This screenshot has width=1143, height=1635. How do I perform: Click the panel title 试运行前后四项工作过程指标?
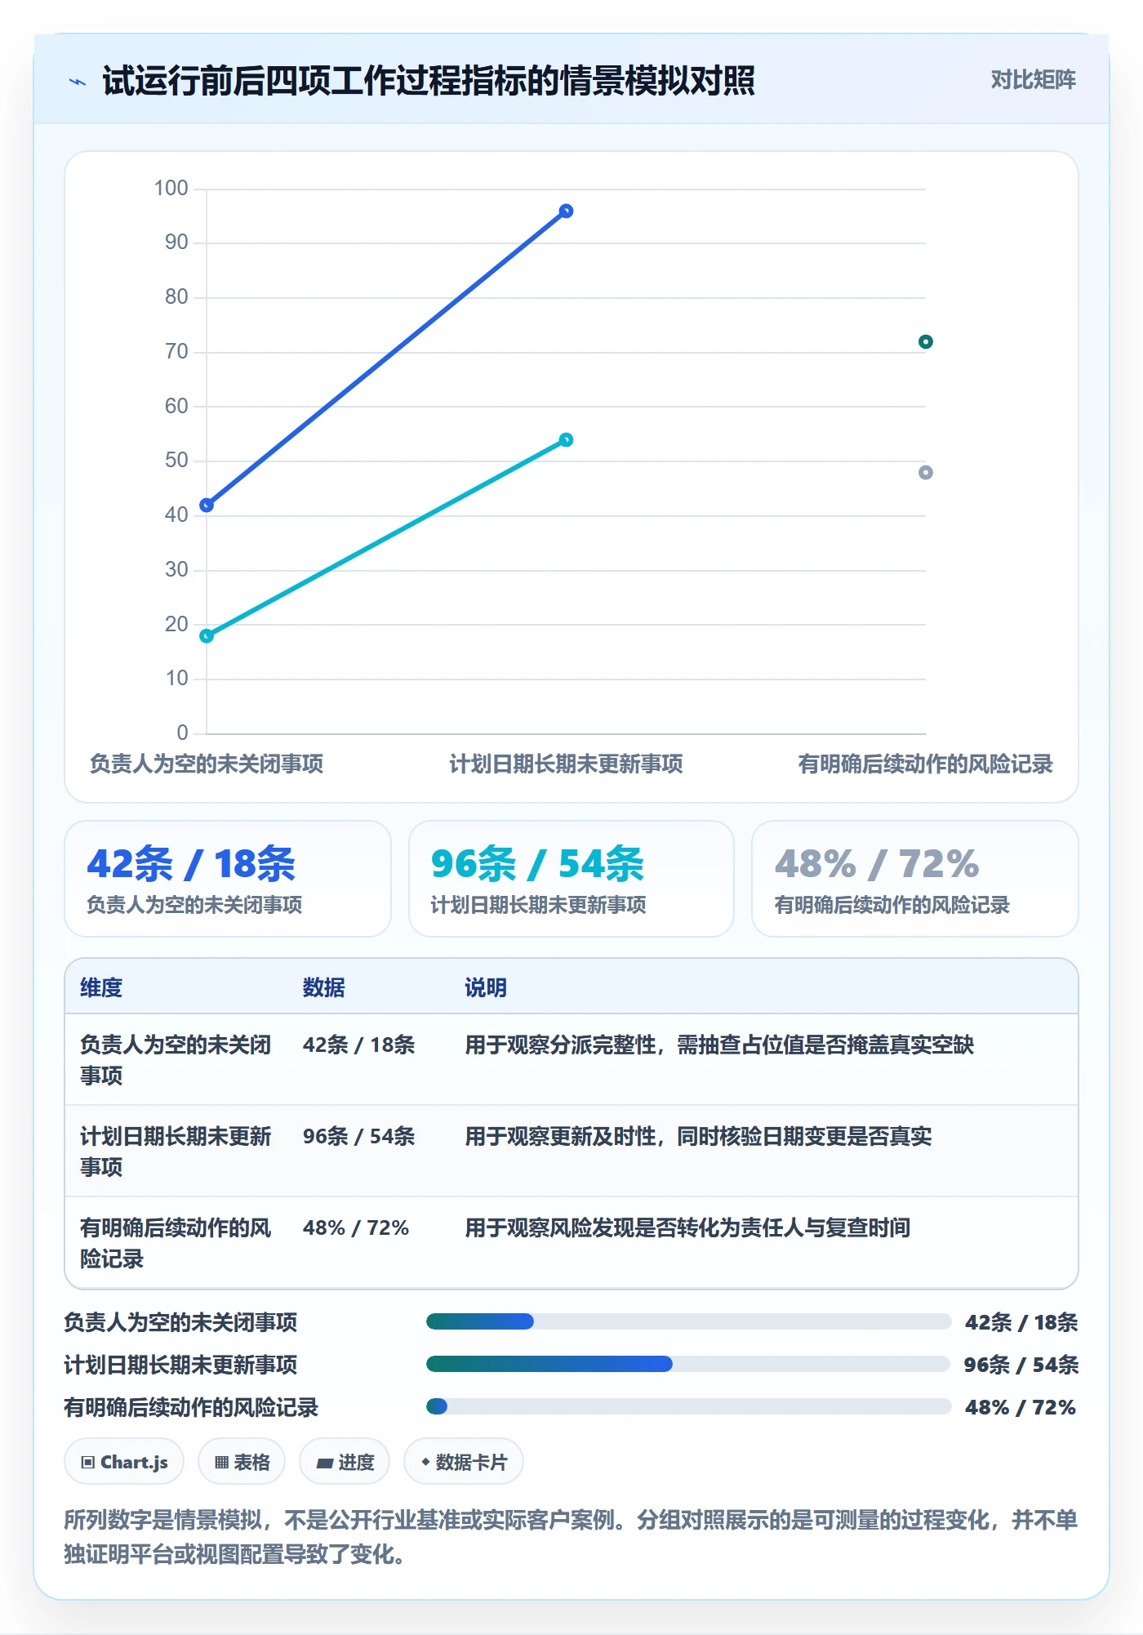click(x=429, y=81)
